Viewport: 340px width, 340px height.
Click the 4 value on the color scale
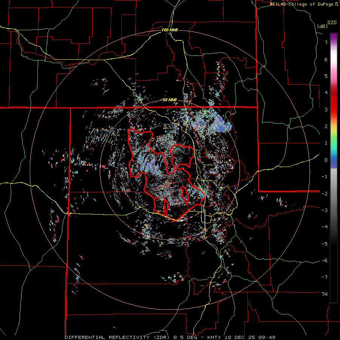(x=326, y=93)
